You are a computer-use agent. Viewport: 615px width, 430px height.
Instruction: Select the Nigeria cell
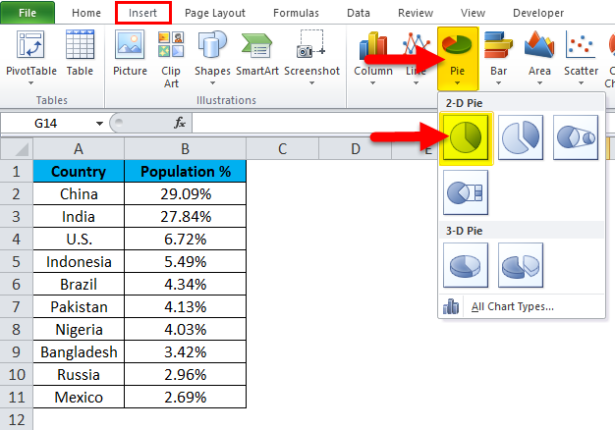tap(79, 329)
